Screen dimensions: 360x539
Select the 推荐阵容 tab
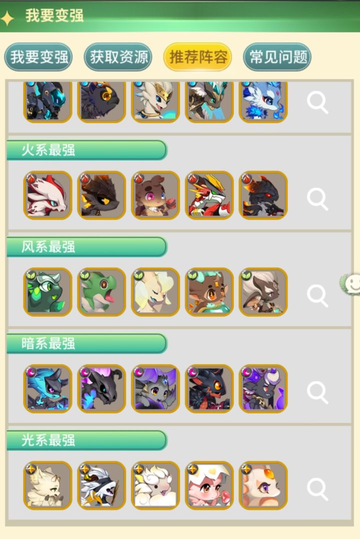[197, 56]
